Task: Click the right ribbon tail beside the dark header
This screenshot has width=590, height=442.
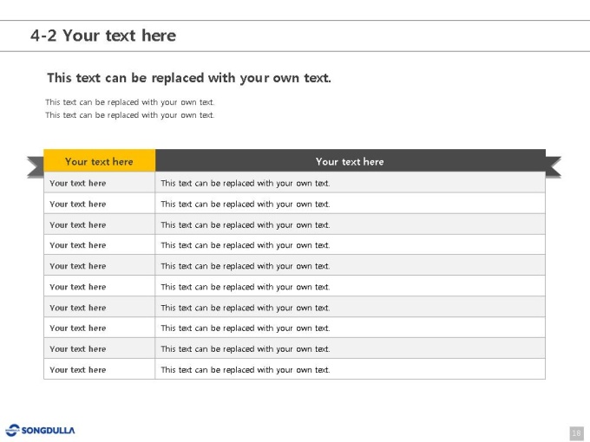Action: (x=554, y=167)
